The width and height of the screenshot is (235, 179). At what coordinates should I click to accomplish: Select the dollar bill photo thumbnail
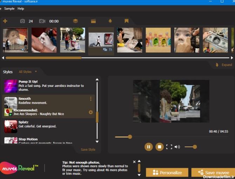[x=215, y=40]
